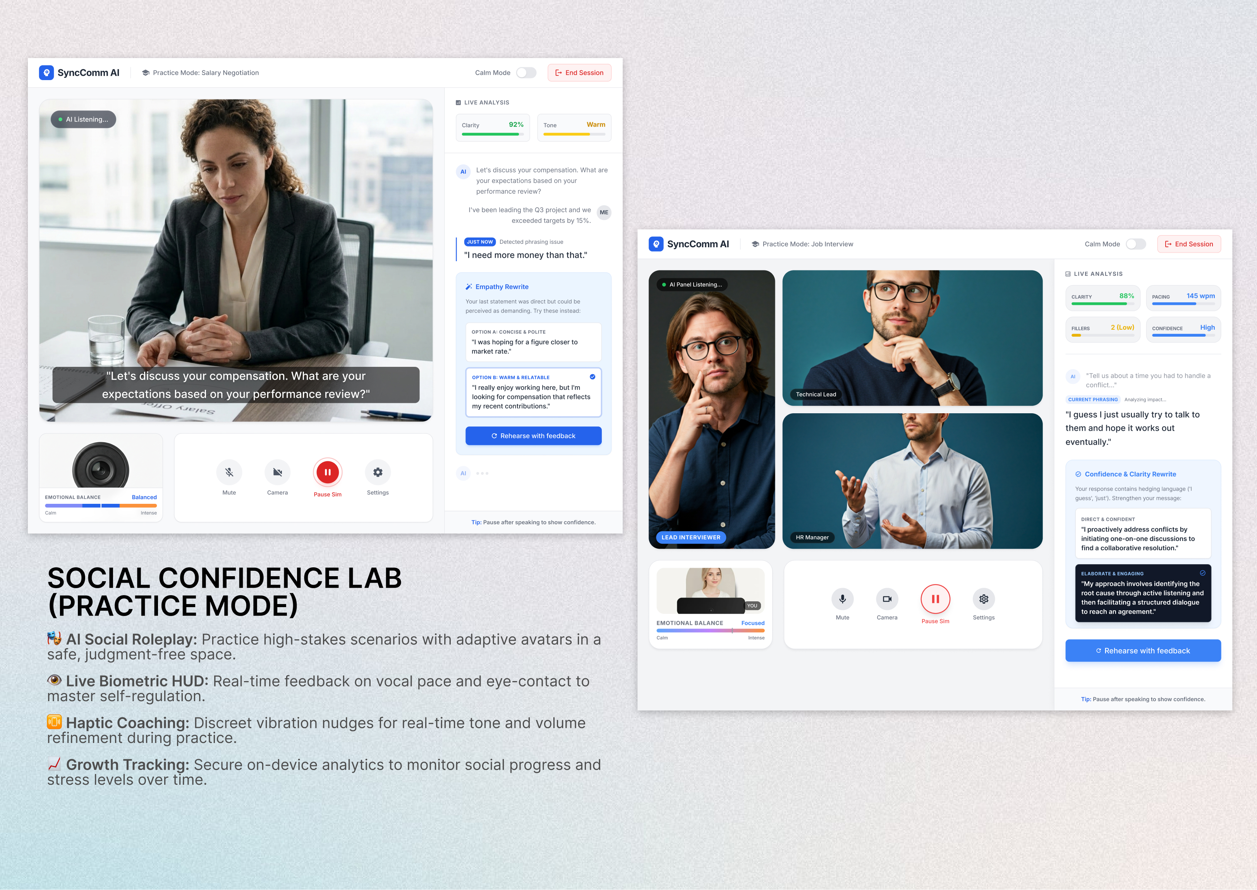The width and height of the screenshot is (1257, 890).
Task: Select the Technical Lead video tile
Action: (x=912, y=337)
